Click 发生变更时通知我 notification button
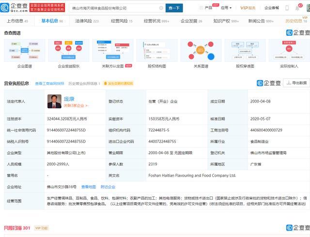Image resolution: width=310 pixels, height=237 pixels. (118, 84)
